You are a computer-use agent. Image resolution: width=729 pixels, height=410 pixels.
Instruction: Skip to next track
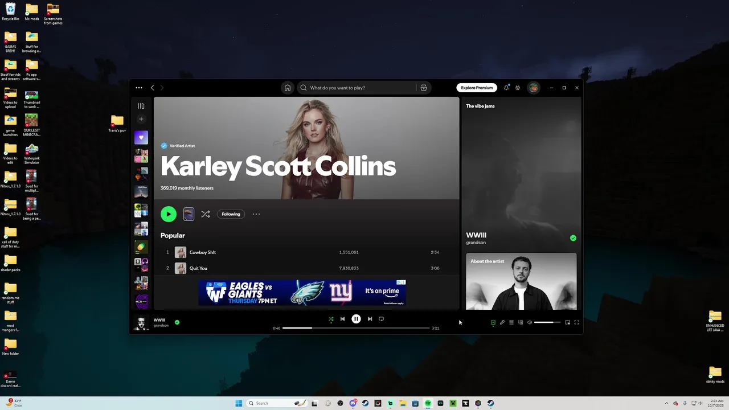(370, 319)
